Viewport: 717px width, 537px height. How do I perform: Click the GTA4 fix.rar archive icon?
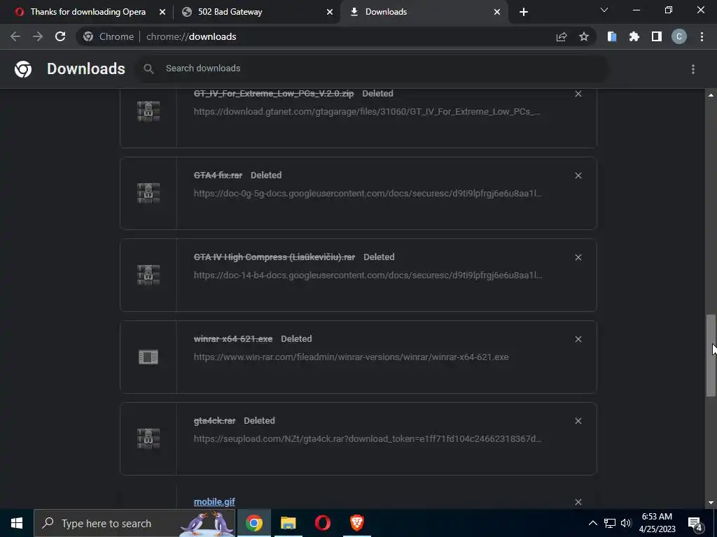(x=148, y=193)
